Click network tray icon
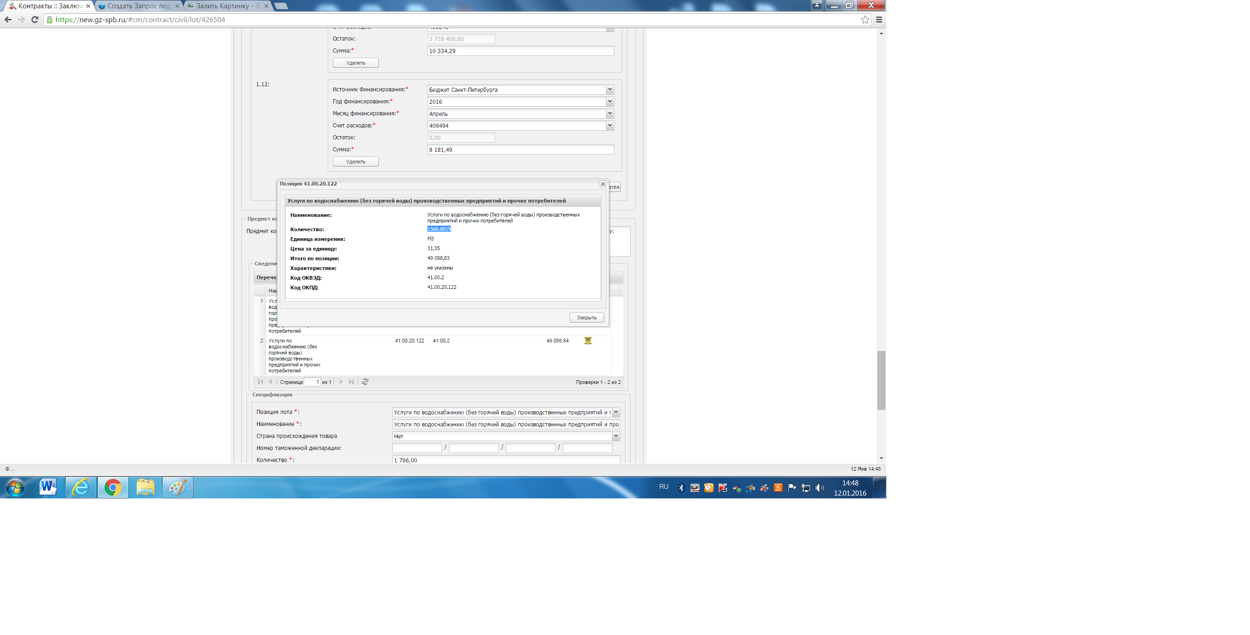Screen dimensions: 1250x635 pos(806,488)
